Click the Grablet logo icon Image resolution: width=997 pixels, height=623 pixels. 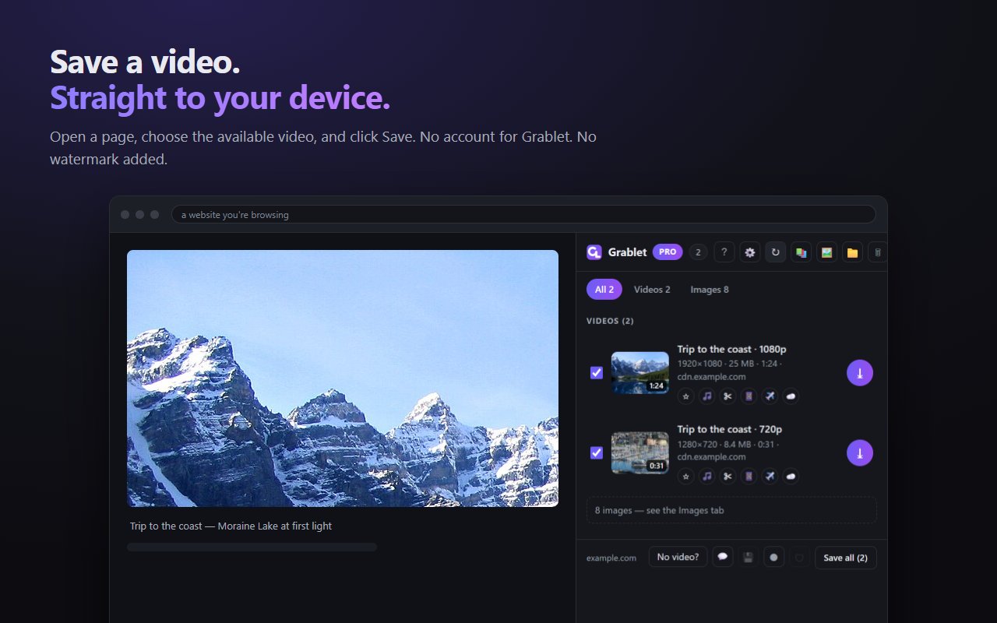click(x=594, y=252)
